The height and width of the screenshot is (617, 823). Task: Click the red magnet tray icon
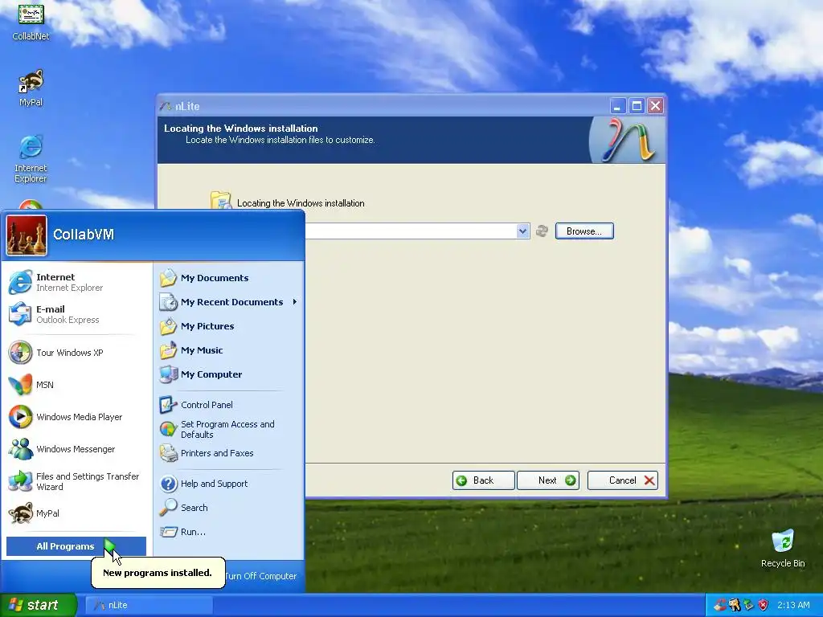719,605
